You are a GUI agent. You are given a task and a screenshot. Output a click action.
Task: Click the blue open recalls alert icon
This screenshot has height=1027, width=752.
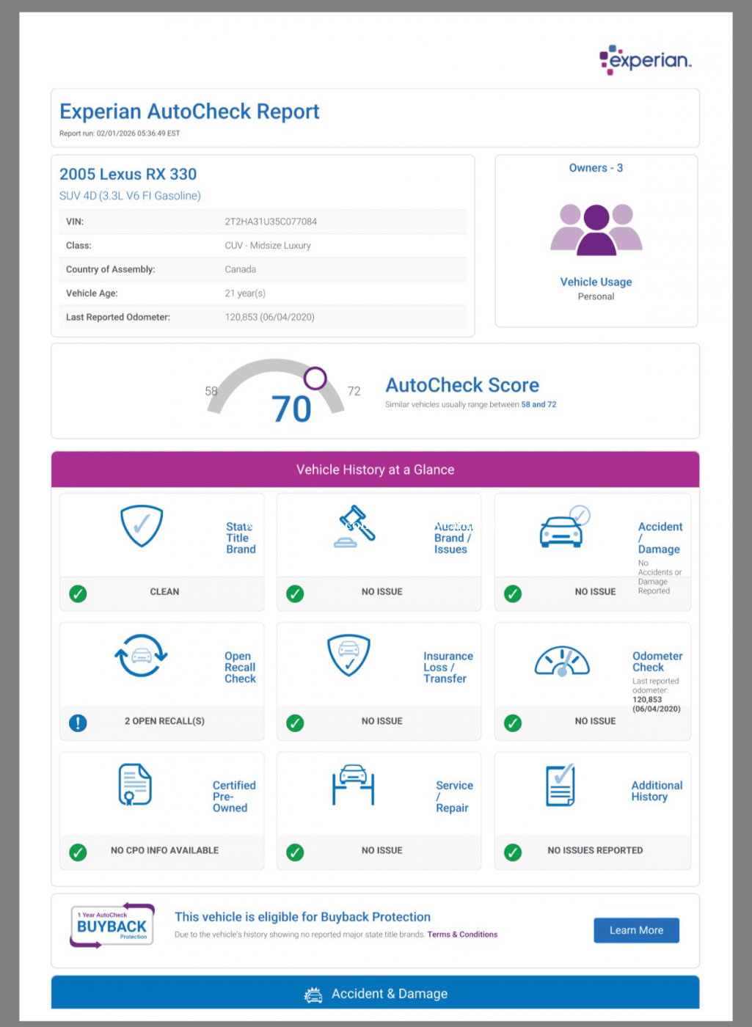tap(78, 723)
